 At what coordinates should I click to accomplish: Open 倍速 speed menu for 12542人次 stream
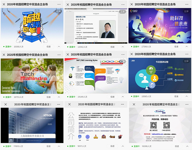112,47
